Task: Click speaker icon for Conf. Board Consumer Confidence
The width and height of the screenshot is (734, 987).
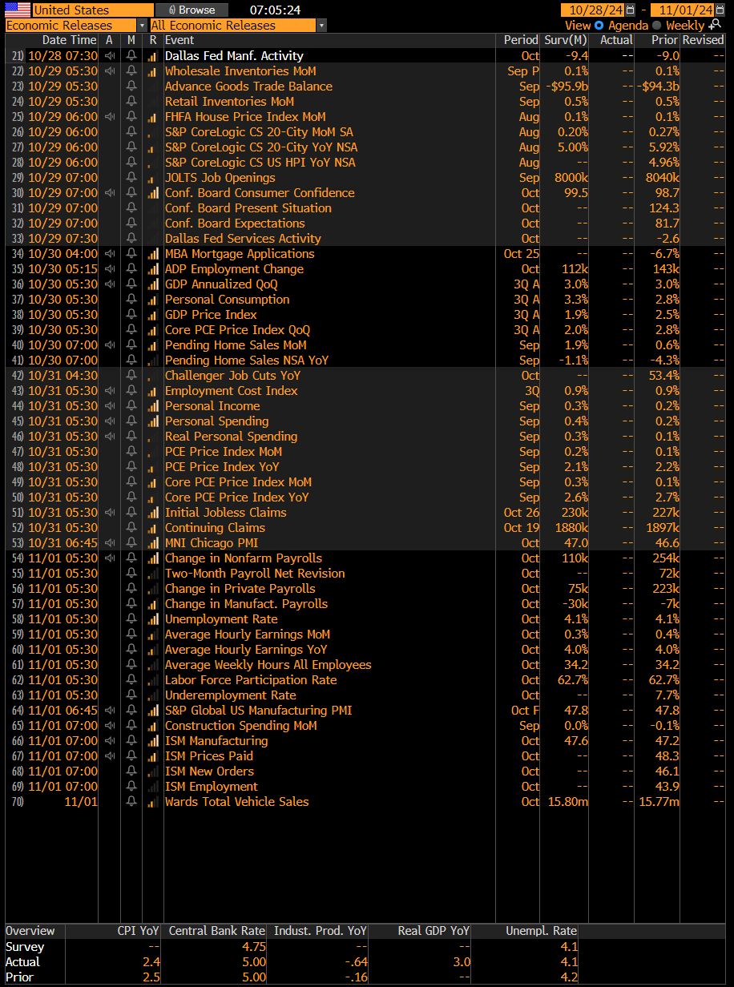Action: tap(110, 193)
